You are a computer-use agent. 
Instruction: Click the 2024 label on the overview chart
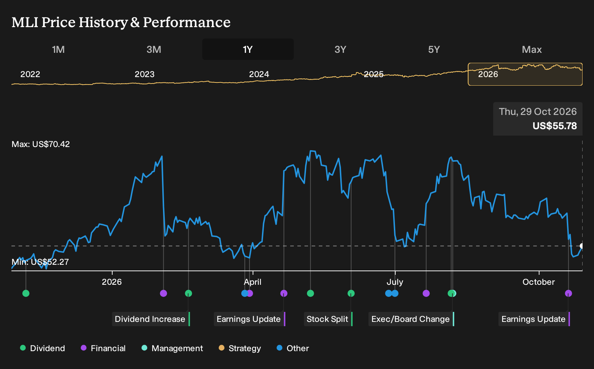[259, 74]
